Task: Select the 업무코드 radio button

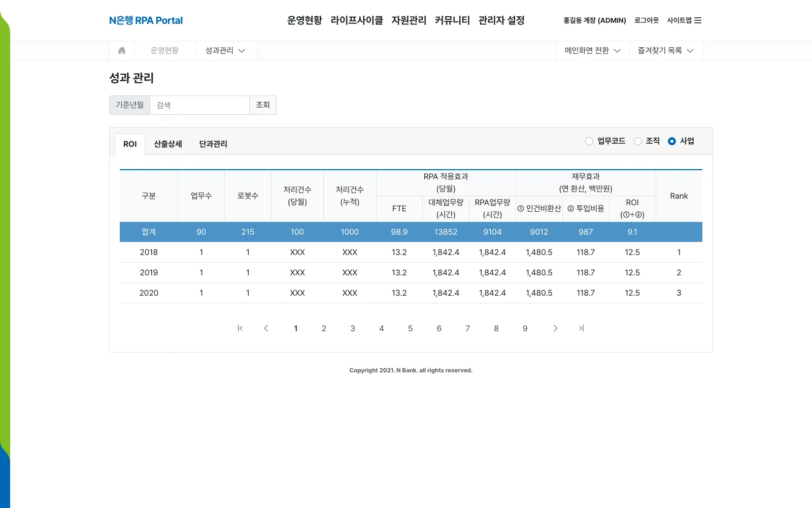Action: (589, 141)
